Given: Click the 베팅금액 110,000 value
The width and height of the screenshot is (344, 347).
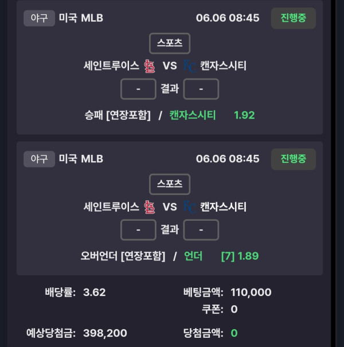Looking at the screenshot, I should coord(251,292).
